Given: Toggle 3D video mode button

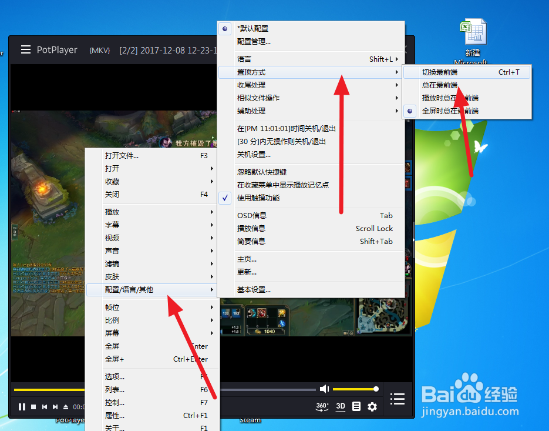Looking at the screenshot, I should coord(341,406).
